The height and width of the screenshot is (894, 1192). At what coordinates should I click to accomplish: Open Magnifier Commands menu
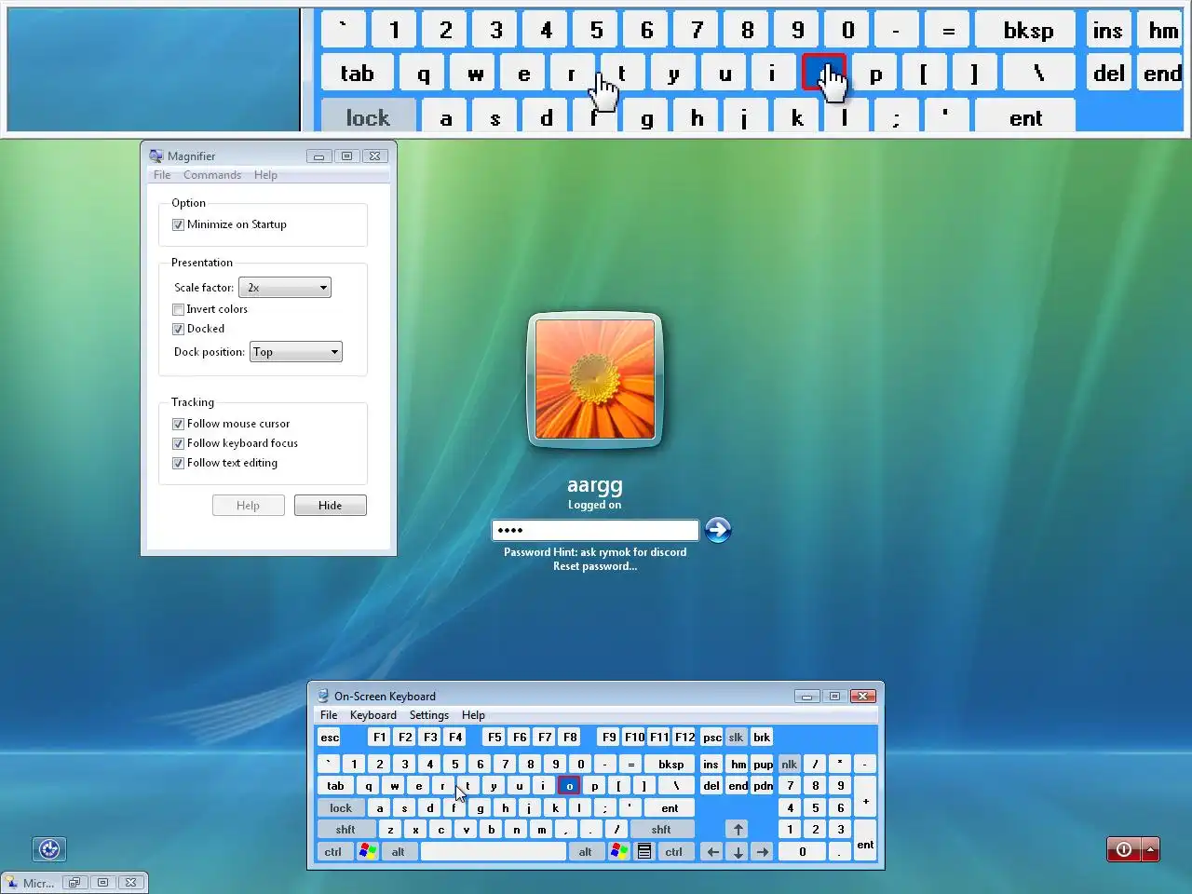tap(212, 175)
